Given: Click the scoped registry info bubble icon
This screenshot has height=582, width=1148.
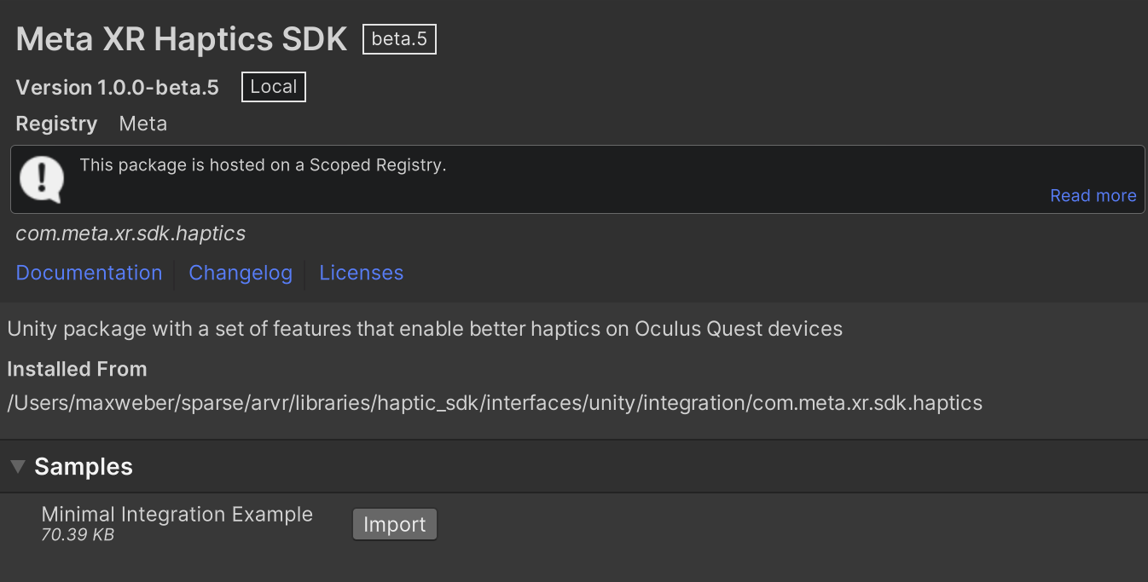Looking at the screenshot, I should point(42,179).
